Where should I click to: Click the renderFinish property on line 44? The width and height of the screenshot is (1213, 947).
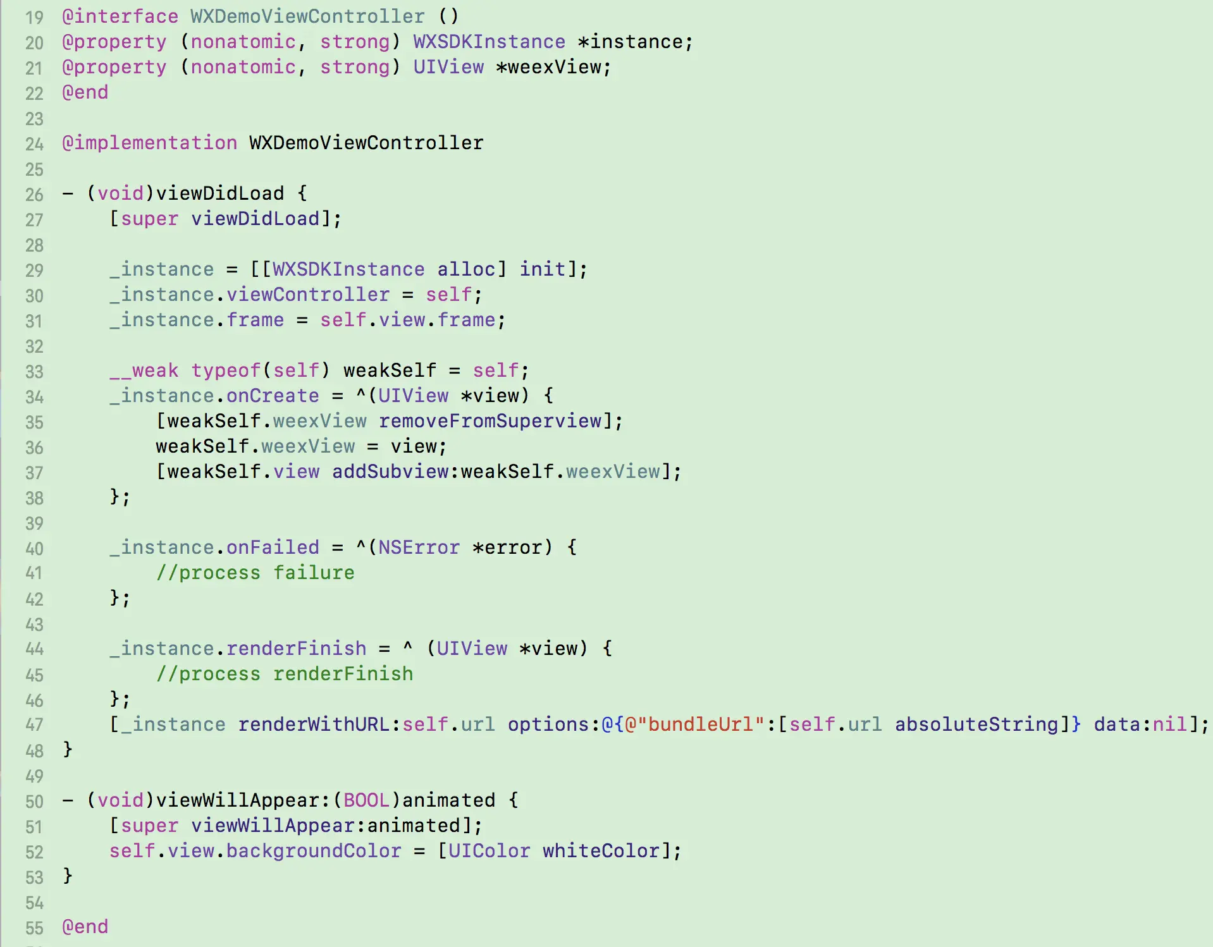tap(296, 649)
